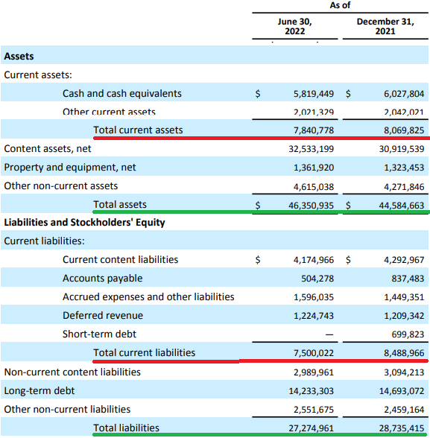Click 'Accrued expenses and other liabilities' label
430x438 pixels.
(x=148, y=296)
